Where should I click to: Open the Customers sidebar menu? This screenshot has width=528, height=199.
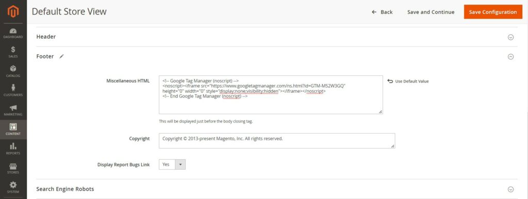(x=13, y=91)
